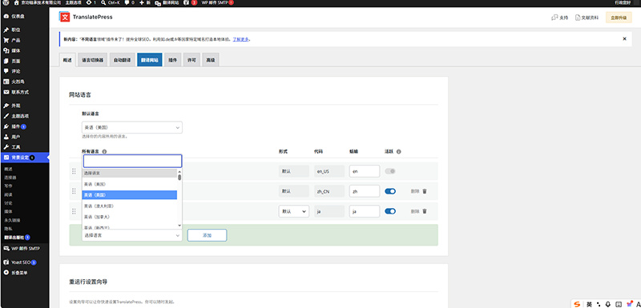Delete the ja language with trash icon

[x=425, y=211]
